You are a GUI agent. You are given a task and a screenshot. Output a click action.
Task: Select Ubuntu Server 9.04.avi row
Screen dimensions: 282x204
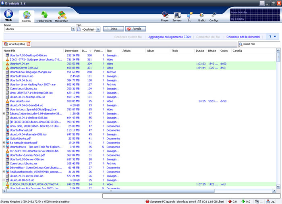point(139,68)
